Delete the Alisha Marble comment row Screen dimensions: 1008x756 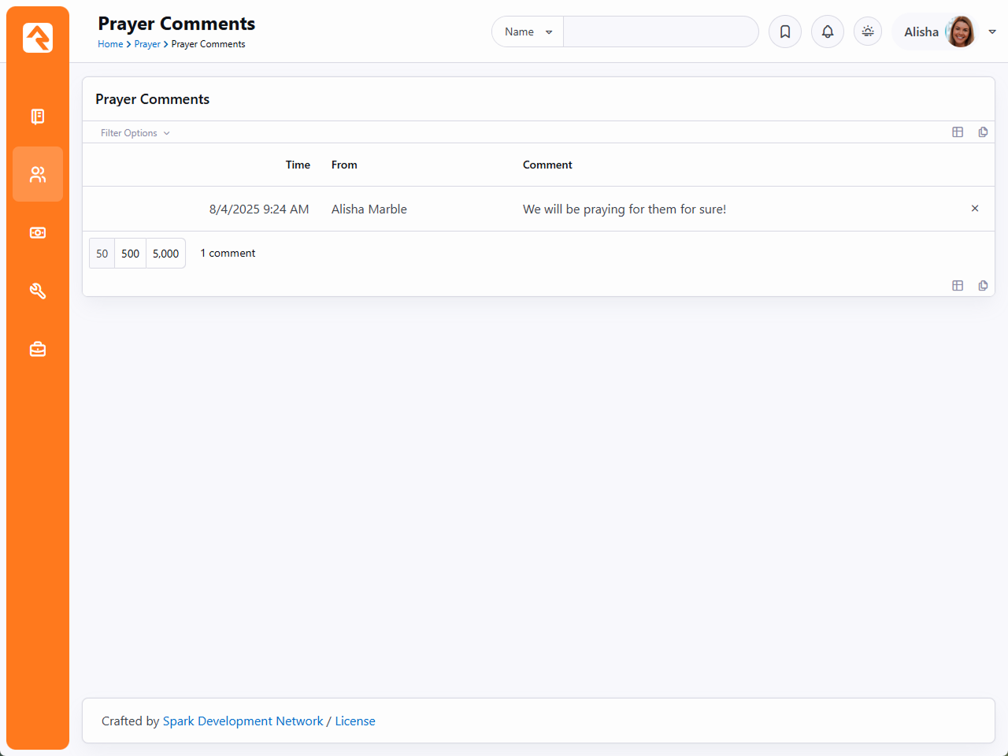tap(975, 209)
